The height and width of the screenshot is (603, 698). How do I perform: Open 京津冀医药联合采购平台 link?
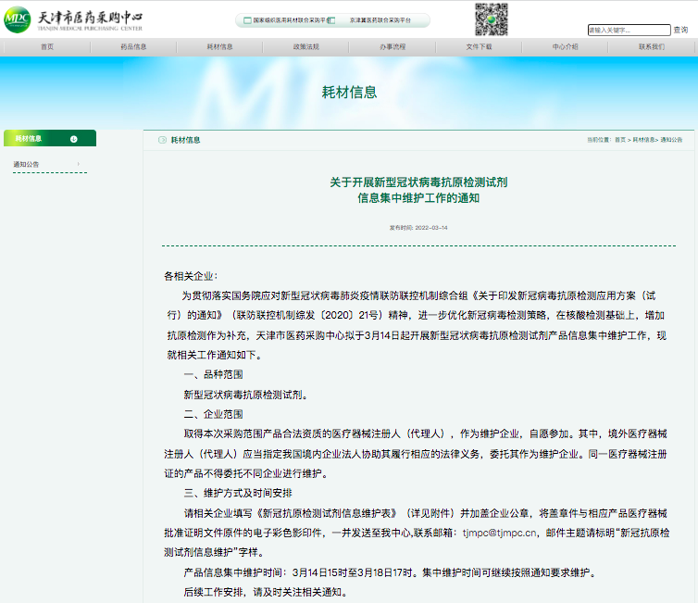click(x=374, y=19)
